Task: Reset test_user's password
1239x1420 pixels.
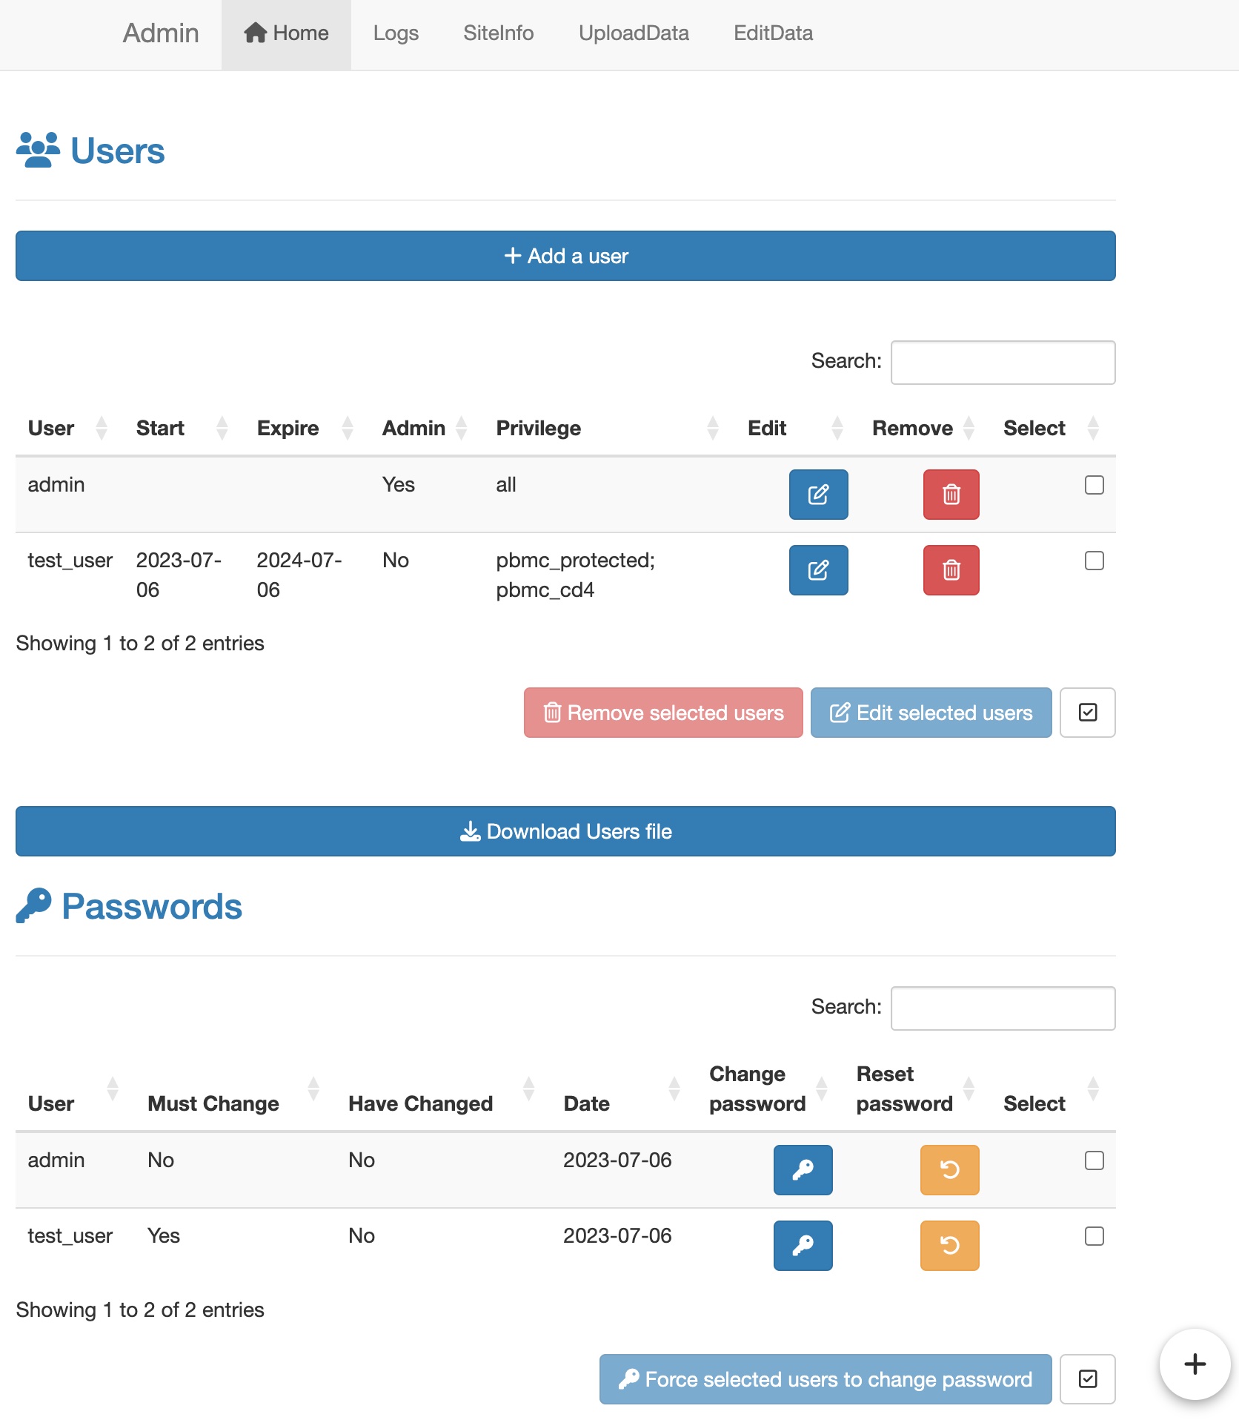Action: (x=949, y=1246)
